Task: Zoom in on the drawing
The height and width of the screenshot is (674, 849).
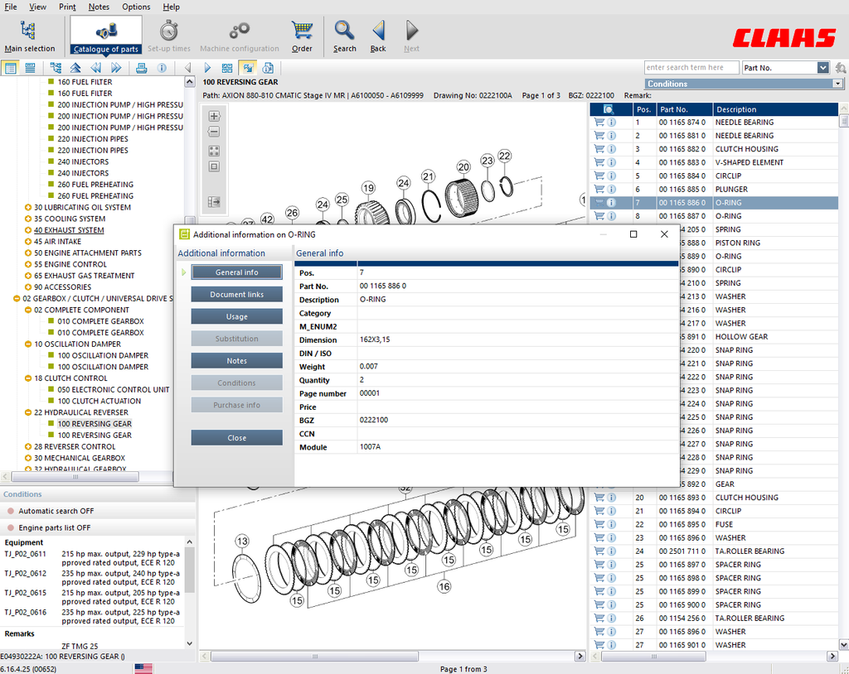Action: coord(214,116)
